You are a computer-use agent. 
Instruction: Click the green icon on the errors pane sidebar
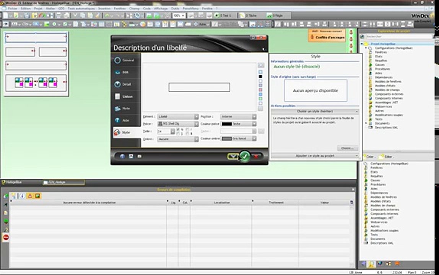6,222
